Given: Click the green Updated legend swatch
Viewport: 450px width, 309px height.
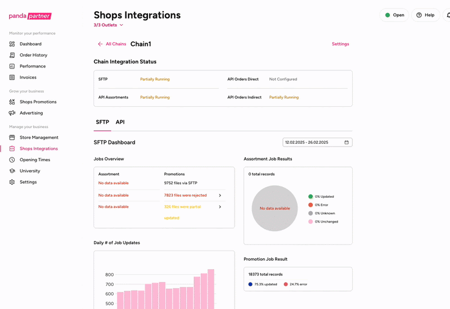Looking at the screenshot, I should click(310, 197).
